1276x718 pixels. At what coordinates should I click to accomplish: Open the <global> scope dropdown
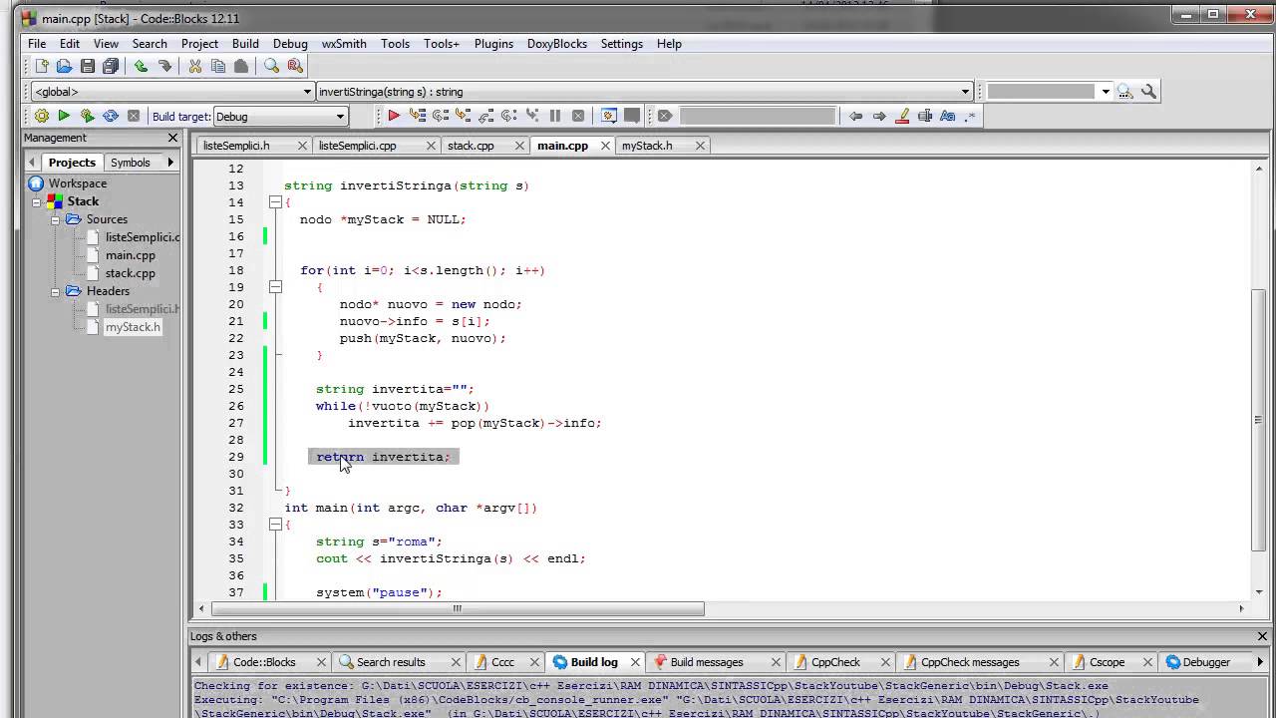pos(173,92)
